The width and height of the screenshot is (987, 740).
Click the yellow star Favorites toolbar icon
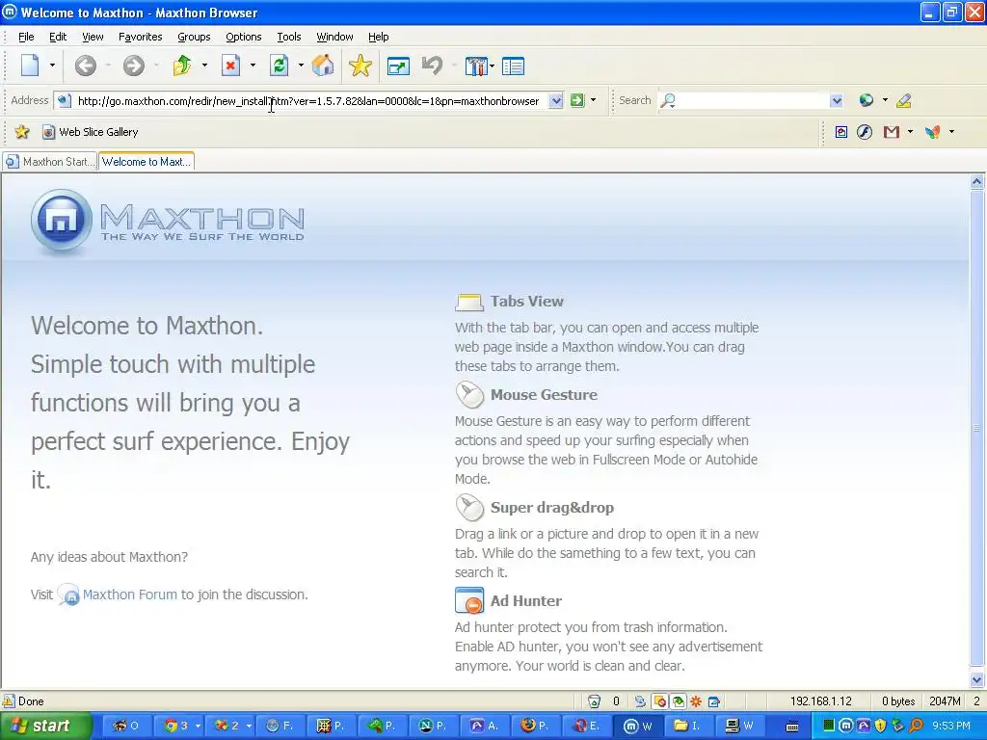360,66
